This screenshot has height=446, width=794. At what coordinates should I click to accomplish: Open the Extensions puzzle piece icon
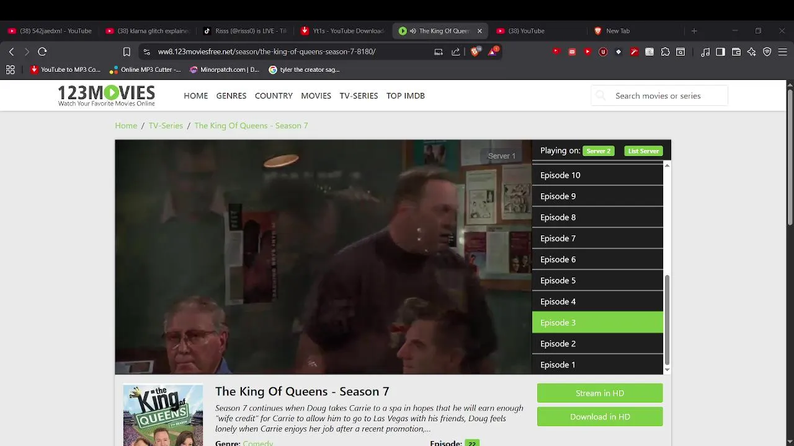pos(666,52)
